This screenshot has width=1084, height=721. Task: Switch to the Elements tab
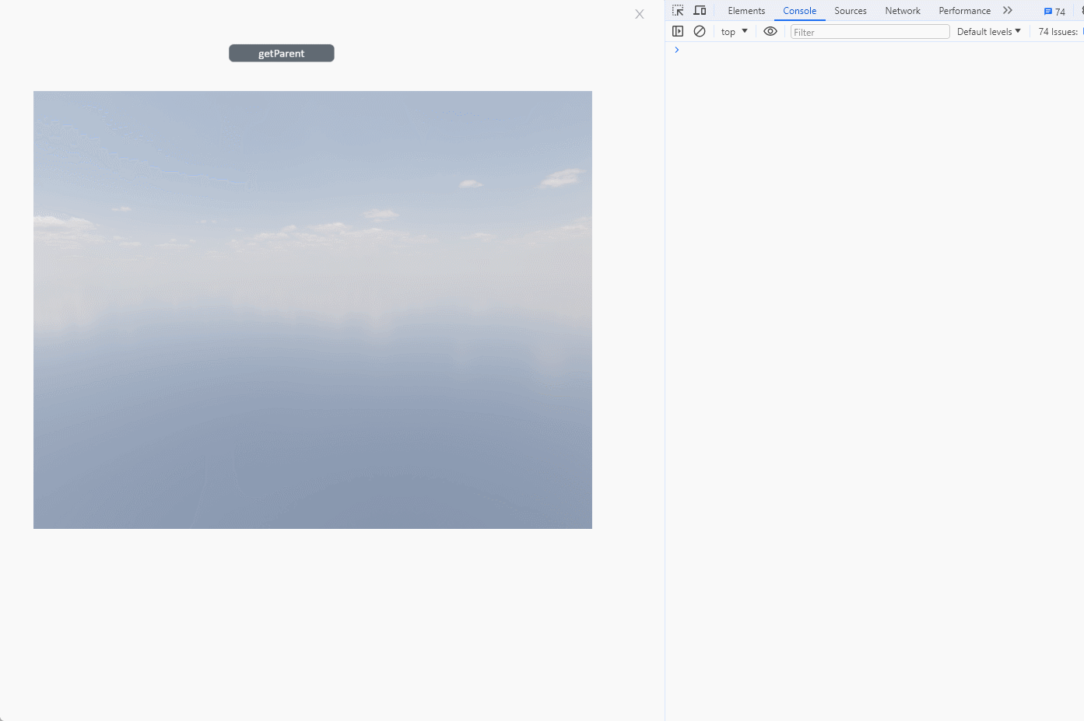click(x=746, y=11)
